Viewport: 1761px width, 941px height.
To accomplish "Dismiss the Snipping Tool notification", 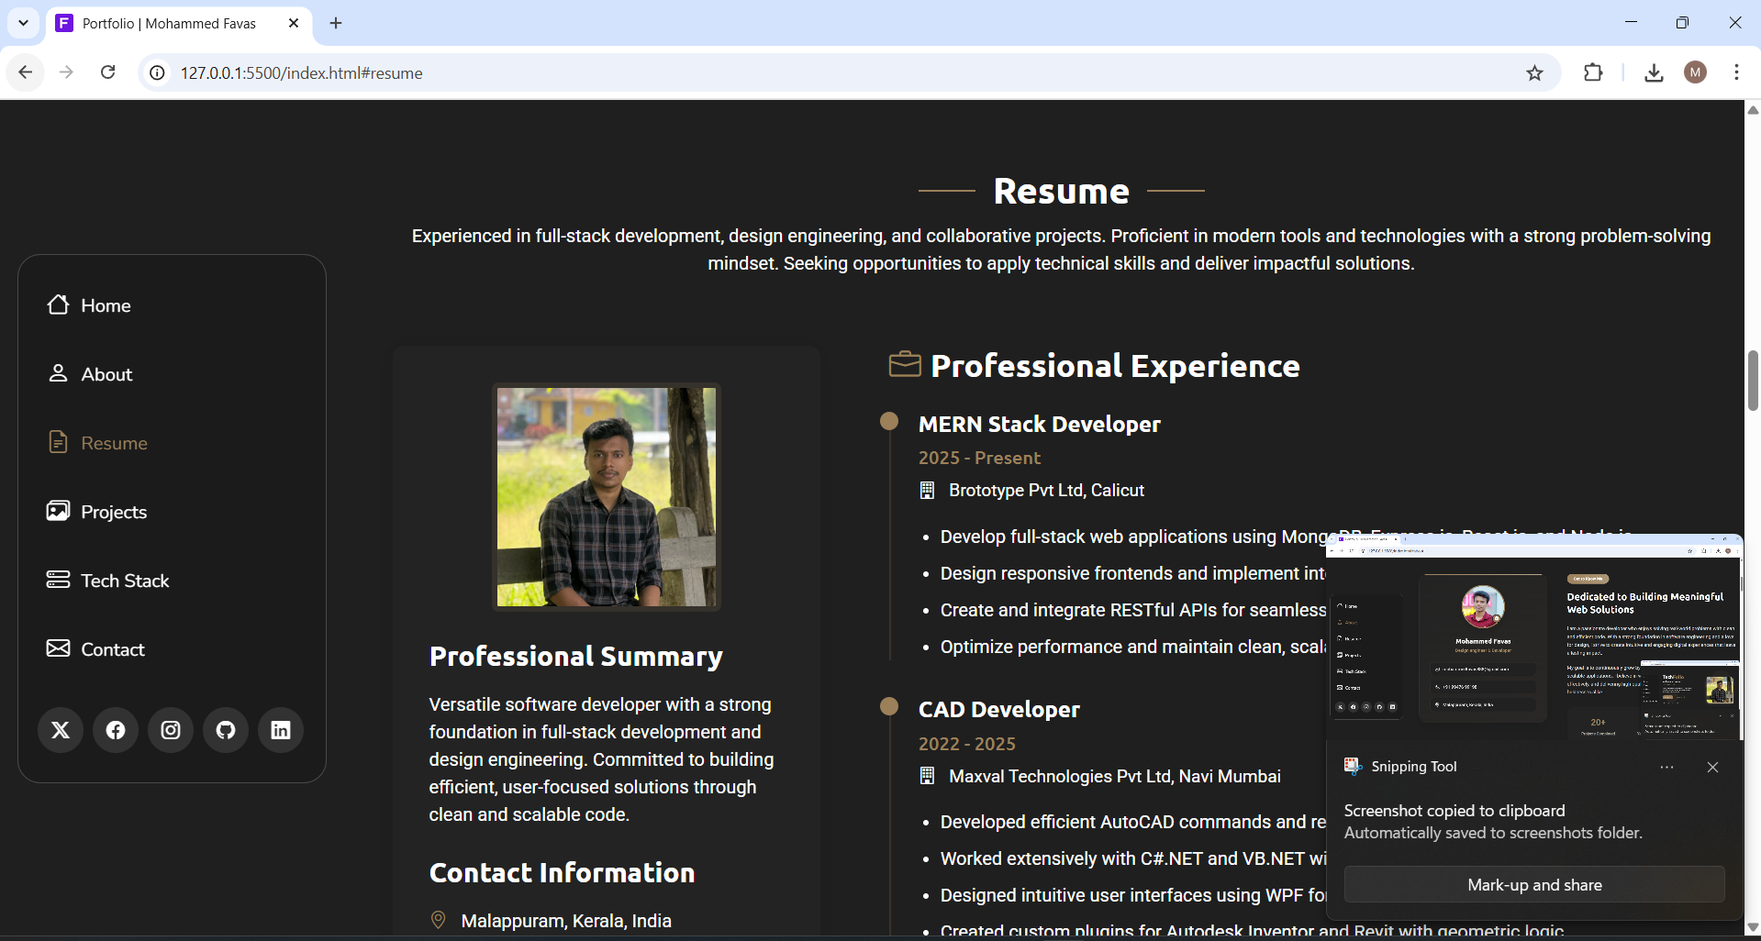I will [x=1712, y=768].
